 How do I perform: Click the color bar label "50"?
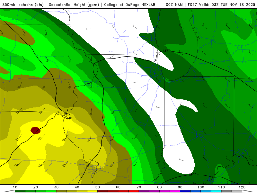[x=98, y=187]
